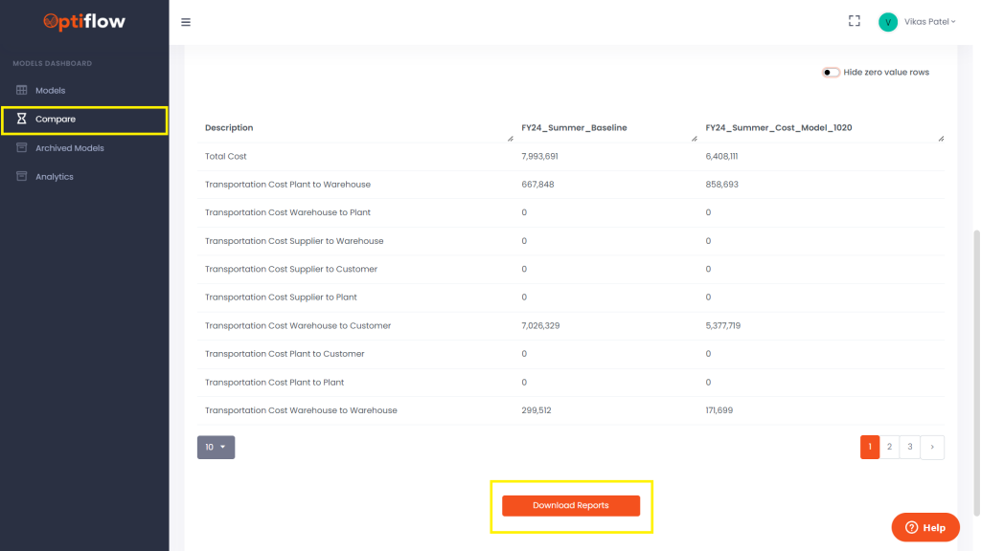Click the hamburger menu icon
The image size is (981, 551).
point(186,22)
